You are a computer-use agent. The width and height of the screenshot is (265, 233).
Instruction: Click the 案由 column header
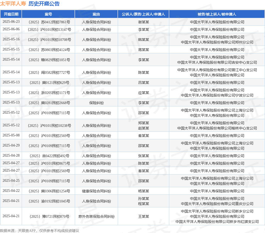(x=96, y=14)
